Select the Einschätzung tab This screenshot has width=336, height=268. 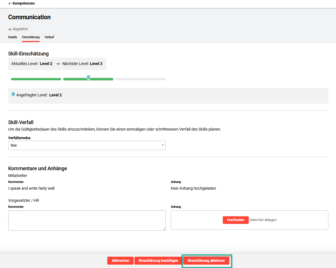tap(31, 37)
